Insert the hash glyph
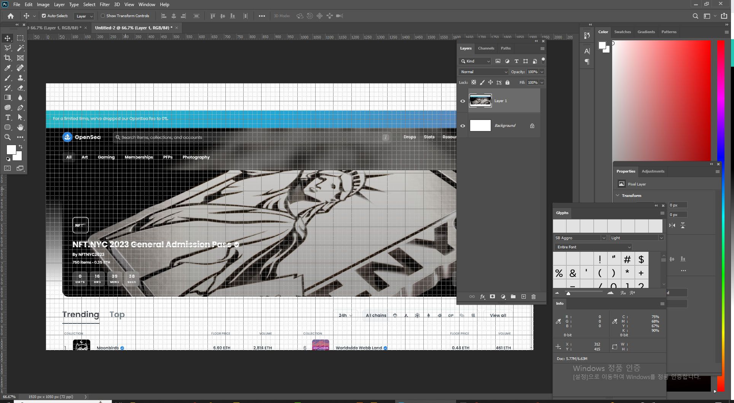This screenshot has height=403, width=734. (x=627, y=259)
